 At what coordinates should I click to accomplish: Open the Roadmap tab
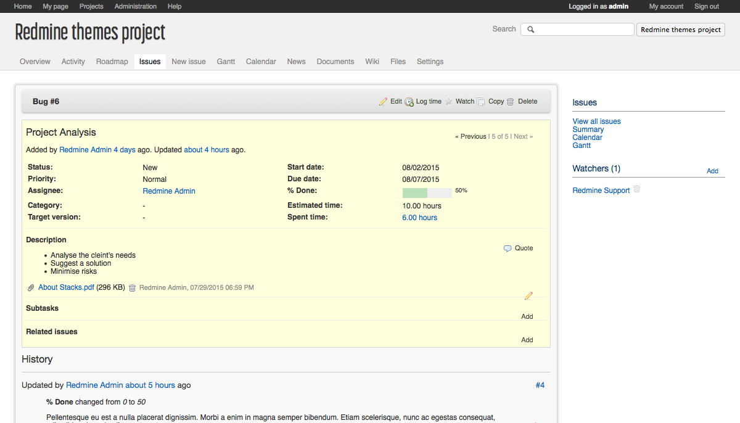pos(112,62)
